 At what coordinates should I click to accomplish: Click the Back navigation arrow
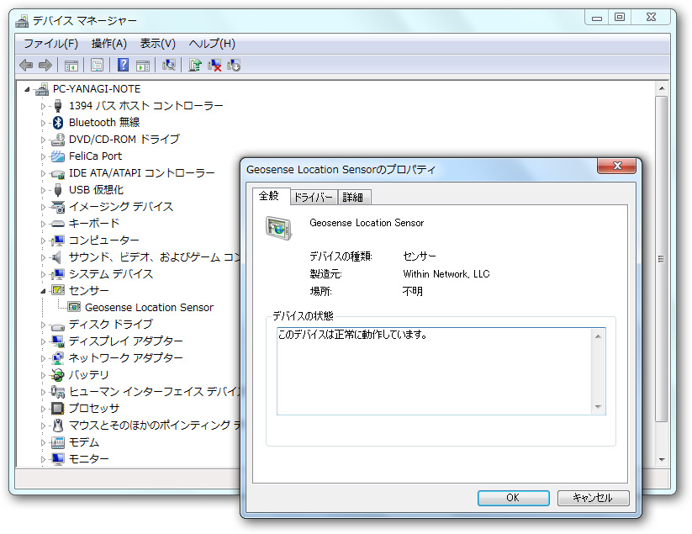pos(25,66)
